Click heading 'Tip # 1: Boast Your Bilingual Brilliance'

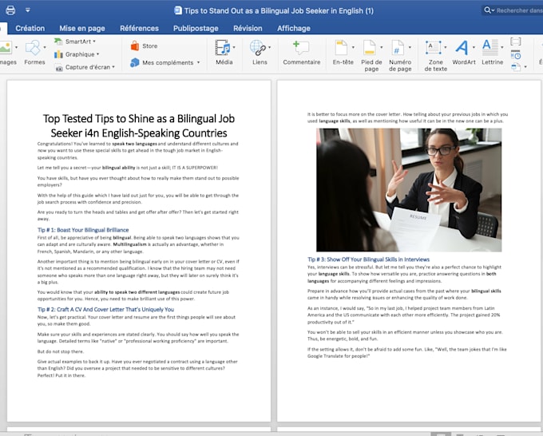click(83, 230)
